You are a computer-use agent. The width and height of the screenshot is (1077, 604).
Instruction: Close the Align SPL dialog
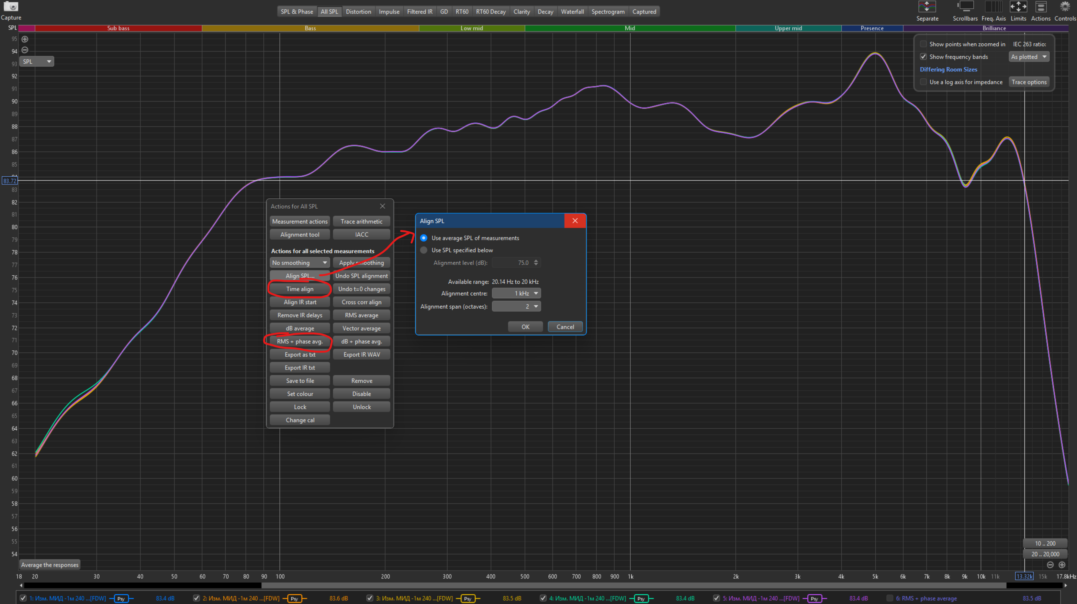point(575,221)
